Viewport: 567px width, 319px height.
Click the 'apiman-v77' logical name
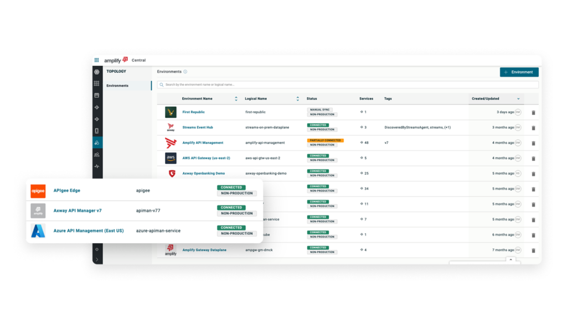pyautogui.click(x=148, y=211)
